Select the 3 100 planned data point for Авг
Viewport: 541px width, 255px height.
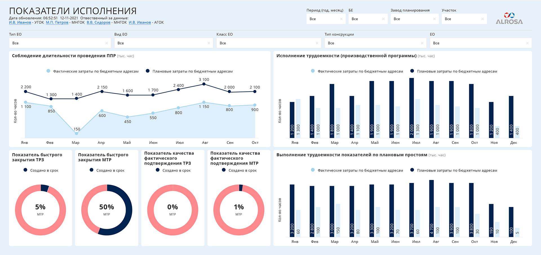pyautogui.click(x=204, y=84)
